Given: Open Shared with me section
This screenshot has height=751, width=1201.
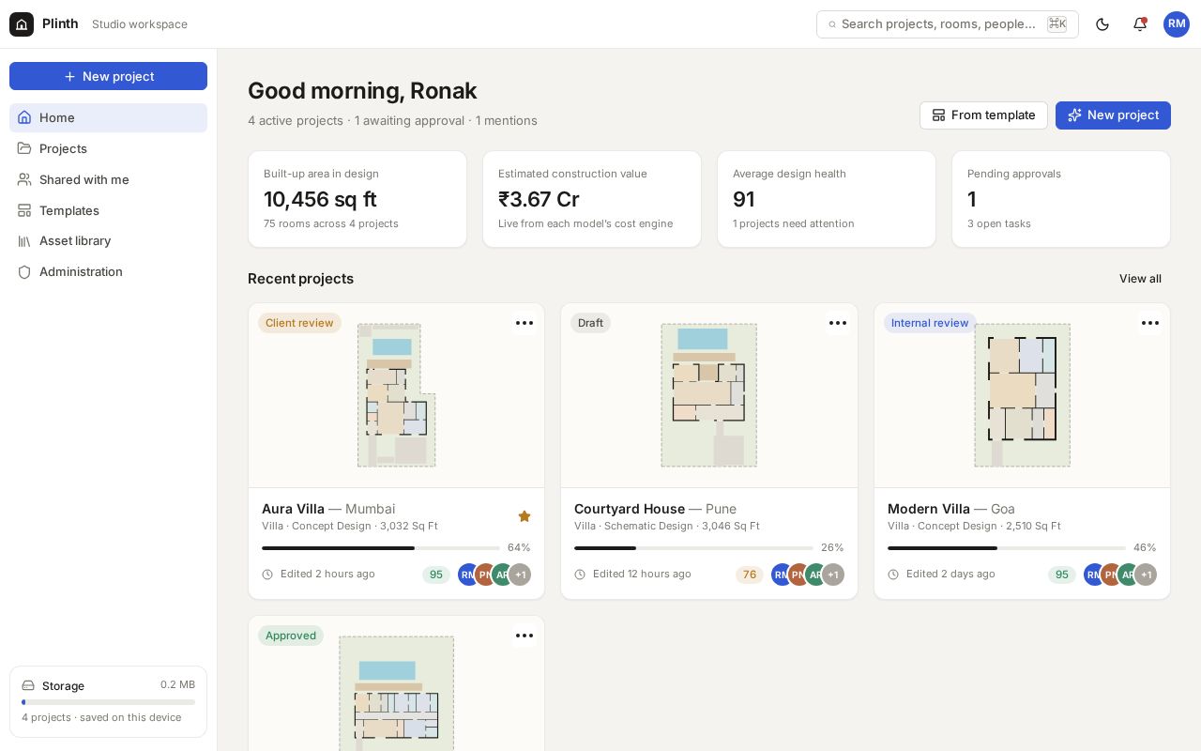Looking at the screenshot, I should click(108, 179).
